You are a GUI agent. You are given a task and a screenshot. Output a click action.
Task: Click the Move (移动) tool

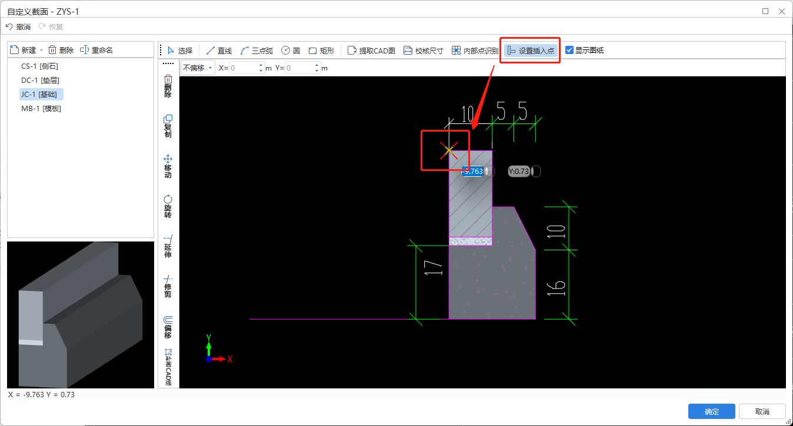click(x=168, y=166)
